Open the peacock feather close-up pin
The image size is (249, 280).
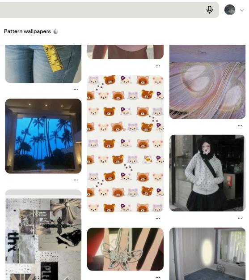pos(207,82)
